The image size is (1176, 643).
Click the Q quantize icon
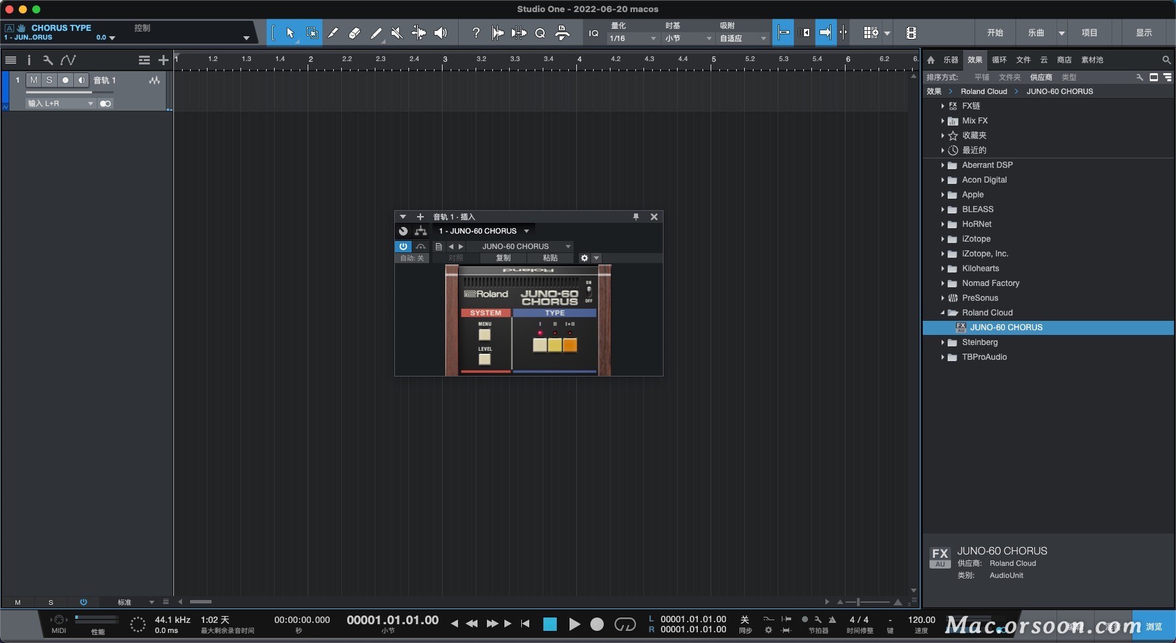540,33
